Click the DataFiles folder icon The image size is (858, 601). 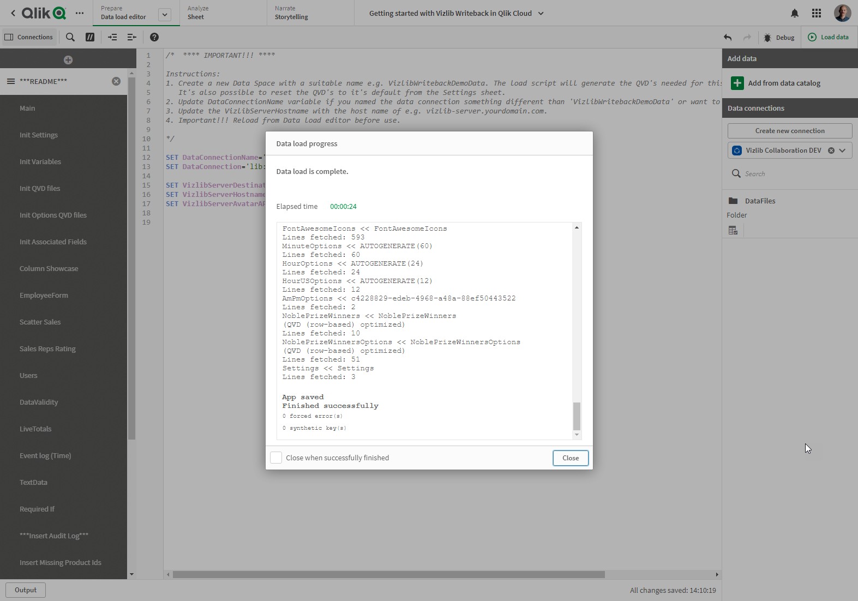pos(733,201)
